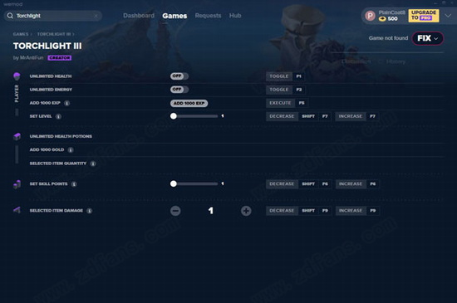Click the info icon next to Set Level

coord(58,116)
